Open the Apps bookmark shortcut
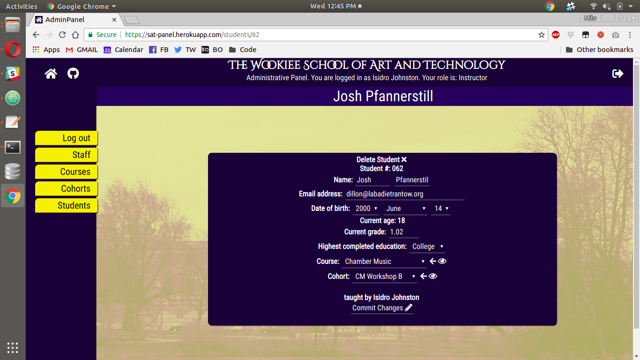The height and width of the screenshot is (360, 640). (46, 50)
